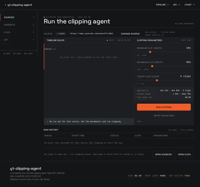Click the Video source type badge
The image size is (200, 187).
pyautogui.click(x=61, y=34)
